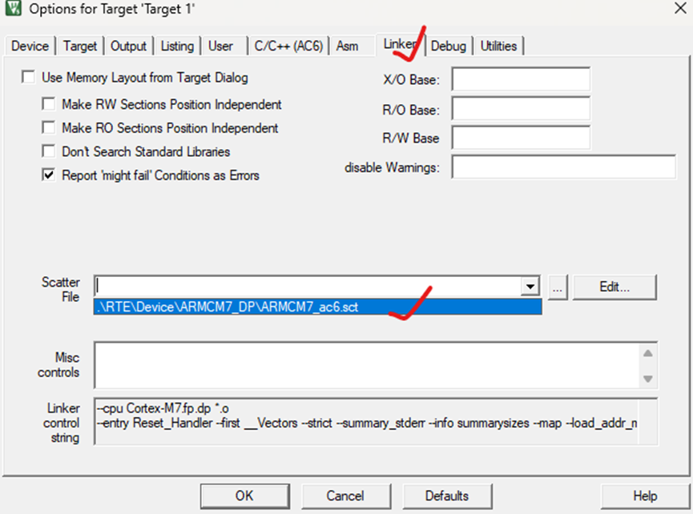The width and height of the screenshot is (693, 514).
Task: Click the Keil uVision title bar icon
Action: point(14,8)
